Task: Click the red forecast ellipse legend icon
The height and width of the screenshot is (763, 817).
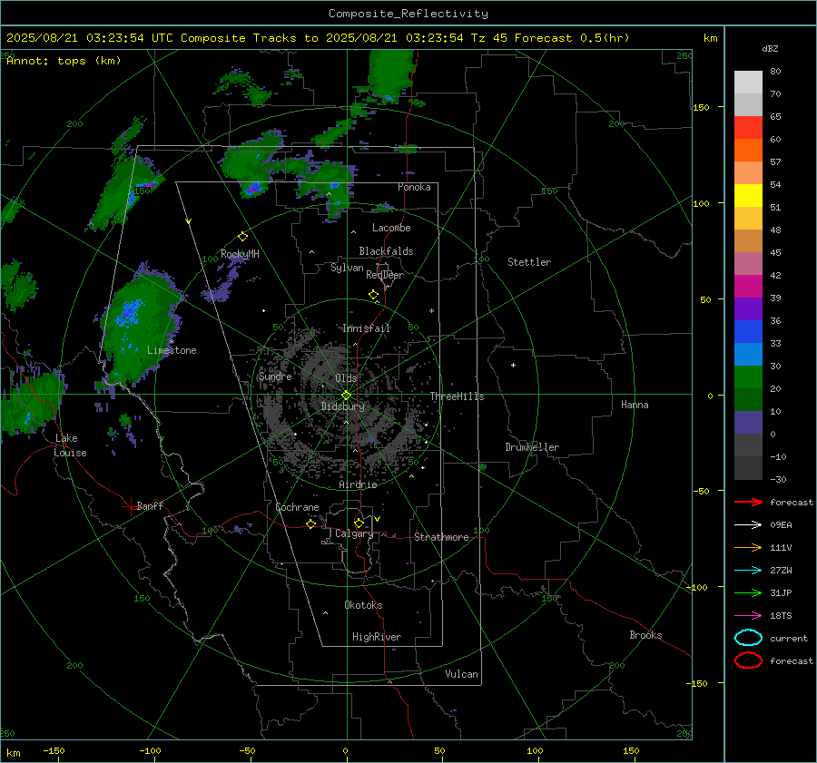Action: coord(748,660)
